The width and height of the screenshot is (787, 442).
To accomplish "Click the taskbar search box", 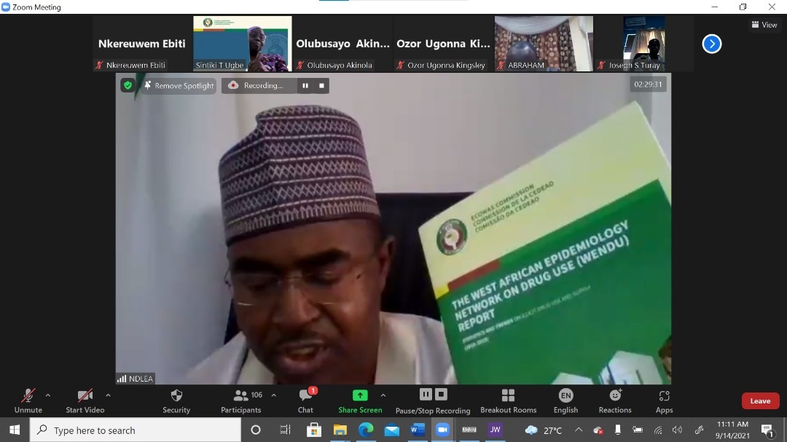I will click(x=136, y=430).
